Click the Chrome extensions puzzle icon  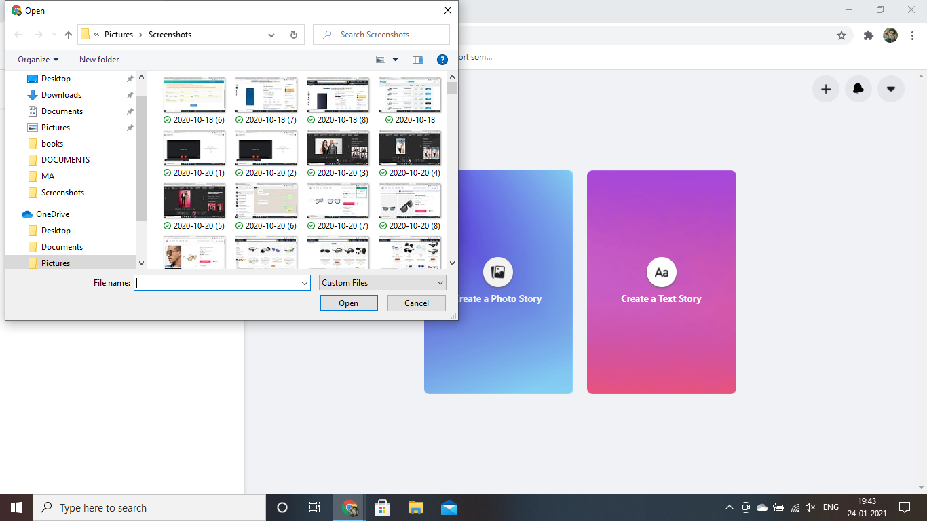(868, 35)
